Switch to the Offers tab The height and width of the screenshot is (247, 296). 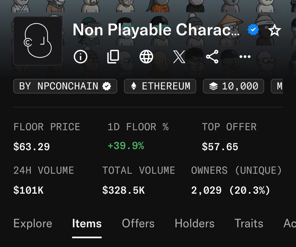[138, 224]
